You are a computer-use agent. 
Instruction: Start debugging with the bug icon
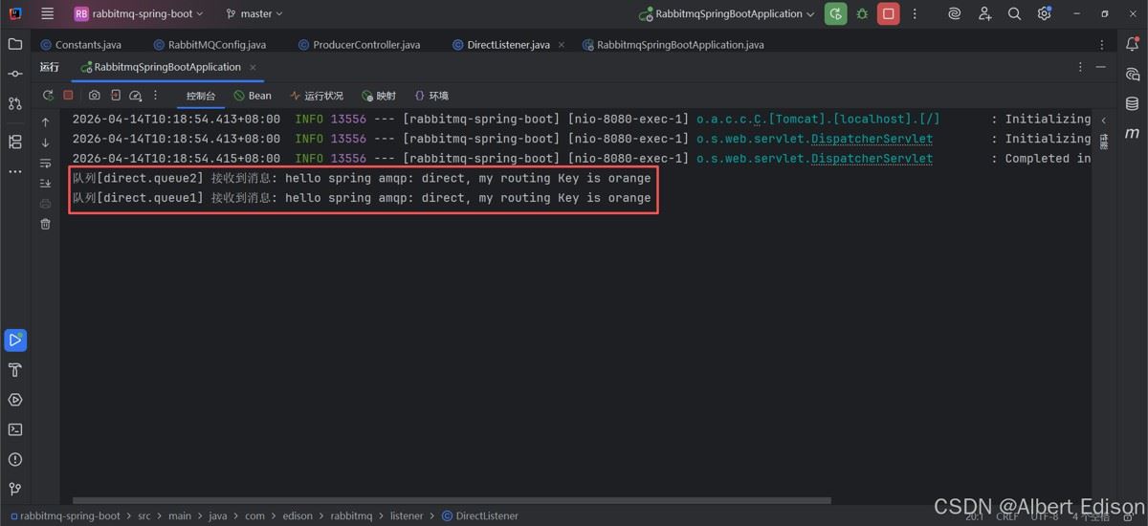pyautogui.click(x=862, y=14)
